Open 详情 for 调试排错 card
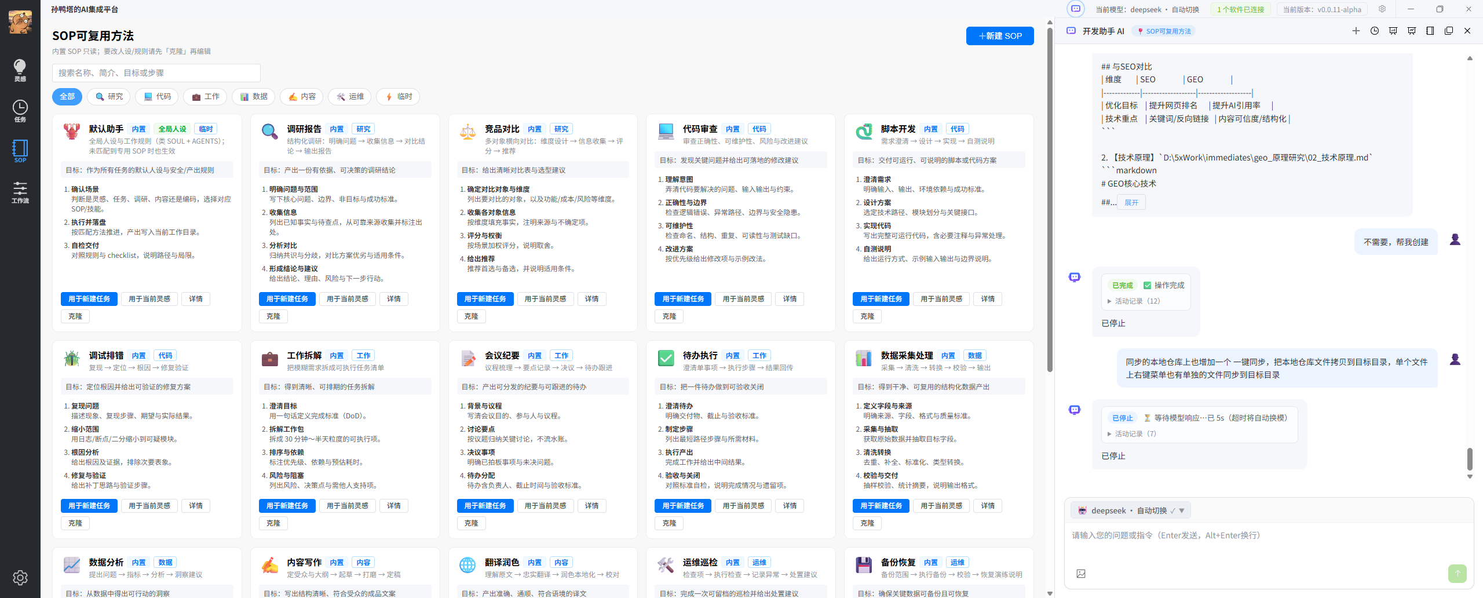 [x=196, y=506]
